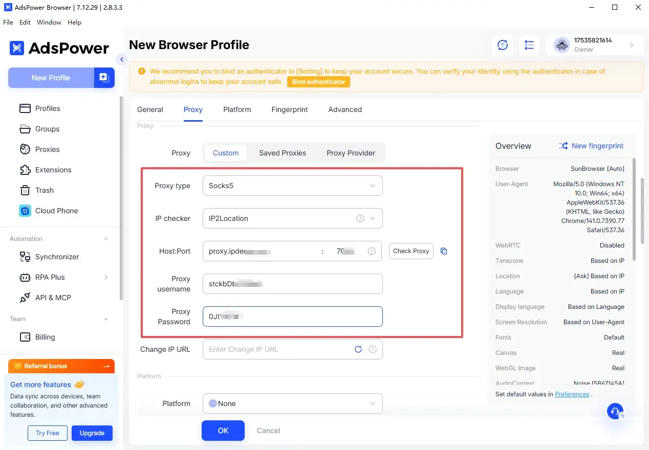Open the customer support headset icon
This screenshot has height=450, width=649.
click(x=615, y=411)
